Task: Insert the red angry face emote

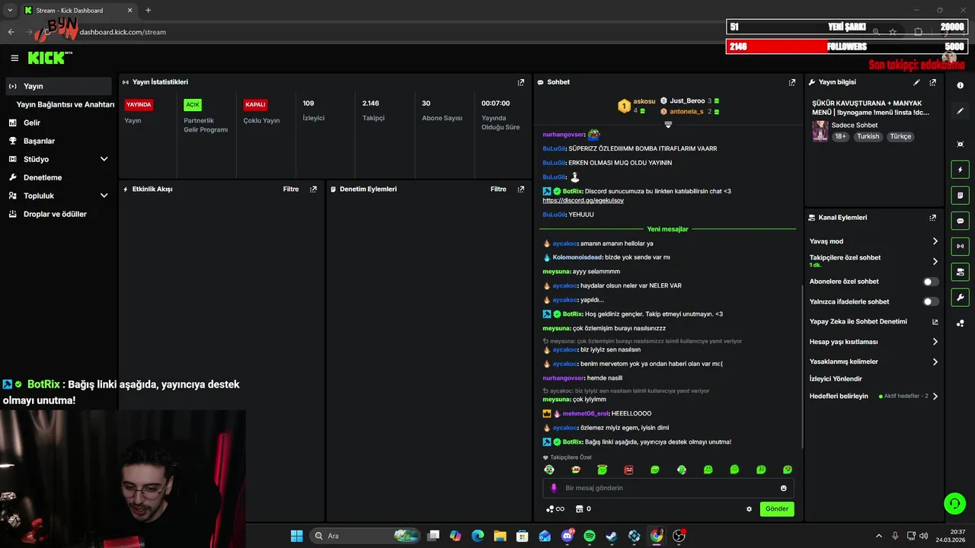Action: coord(628,470)
